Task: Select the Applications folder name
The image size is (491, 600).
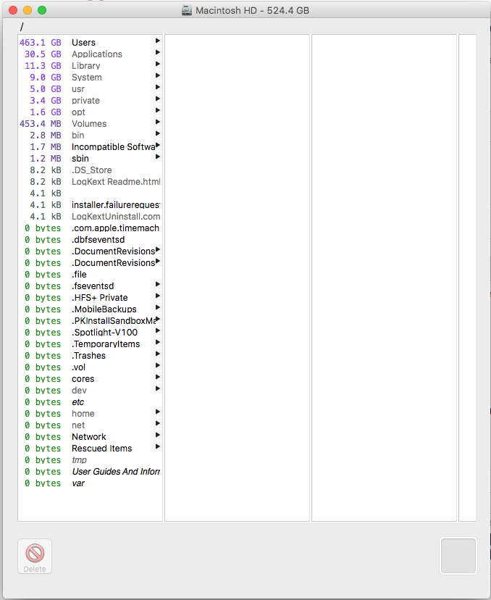Action: click(97, 54)
